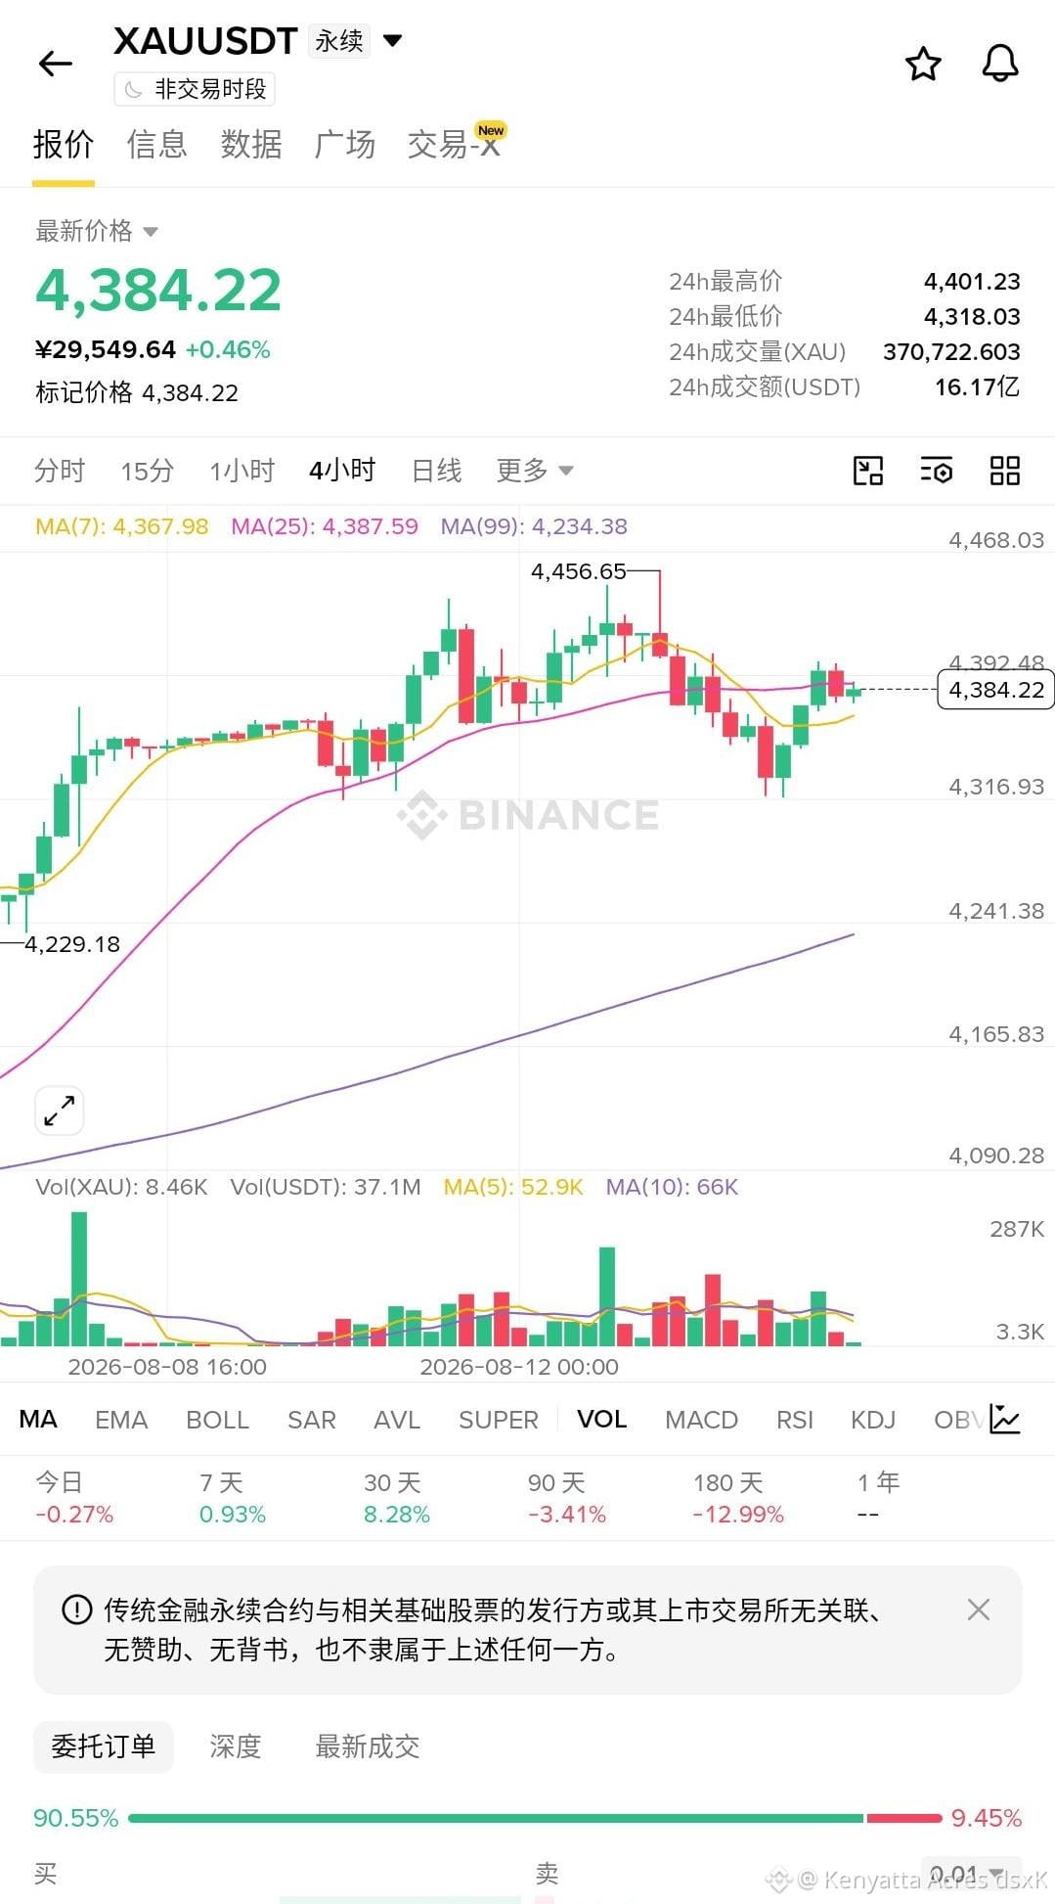The image size is (1055, 1904).
Task: Click the green buy ratio bar
Action: click(x=496, y=1818)
